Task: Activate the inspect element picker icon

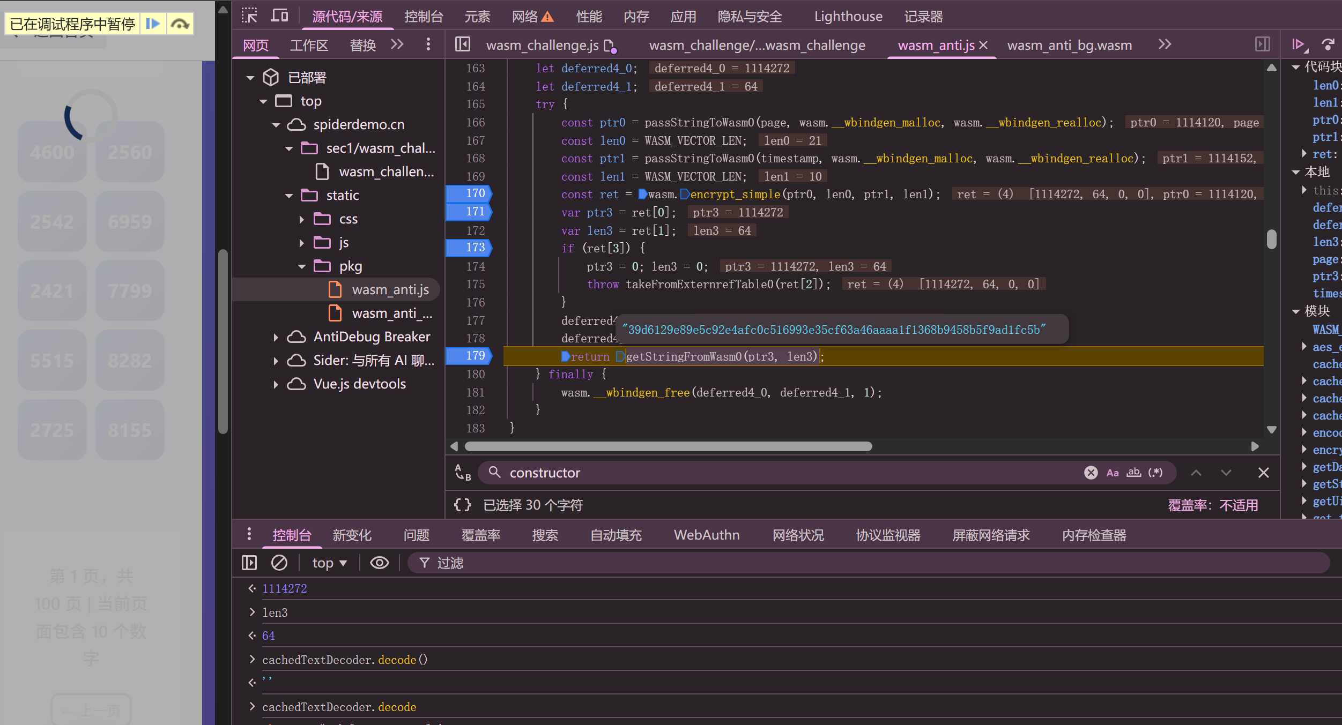Action: 249,16
